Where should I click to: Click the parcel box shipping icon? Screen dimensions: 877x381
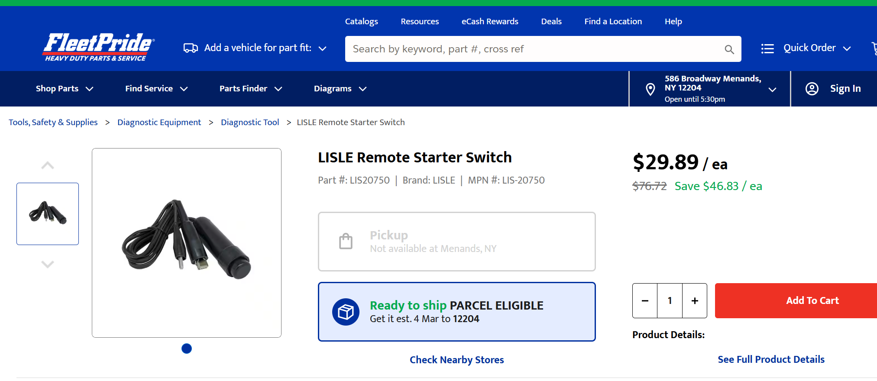click(x=346, y=312)
